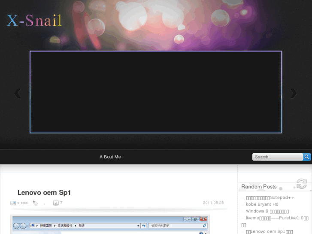Focus the Search input field

coord(278,157)
